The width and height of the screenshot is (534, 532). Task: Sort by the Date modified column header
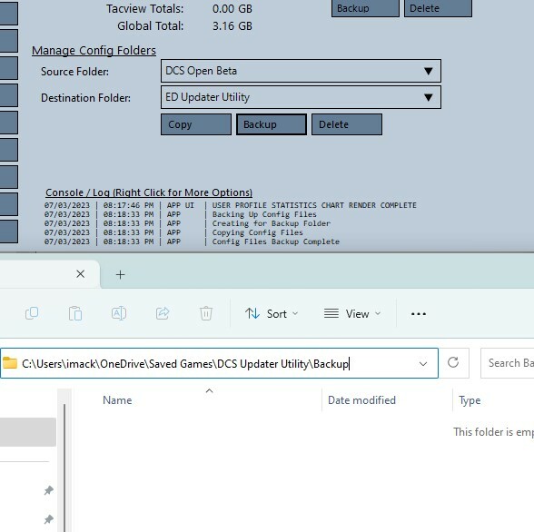coord(361,400)
